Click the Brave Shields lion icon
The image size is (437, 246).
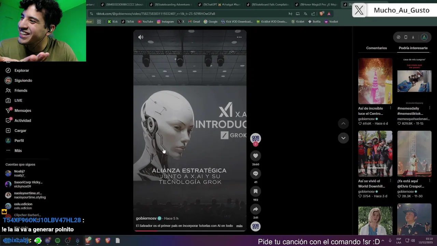coord(322,14)
